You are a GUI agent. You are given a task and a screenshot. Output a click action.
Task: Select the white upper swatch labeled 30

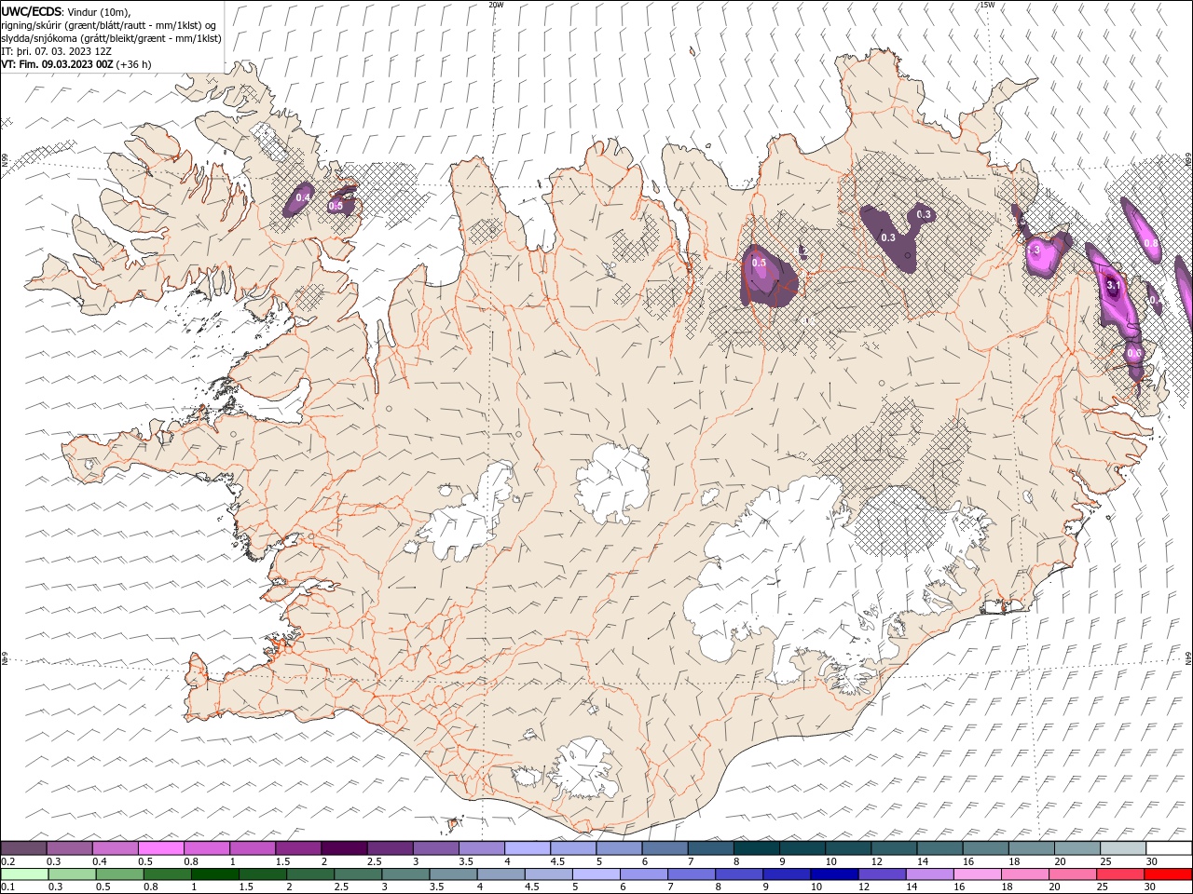pos(1168,847)
